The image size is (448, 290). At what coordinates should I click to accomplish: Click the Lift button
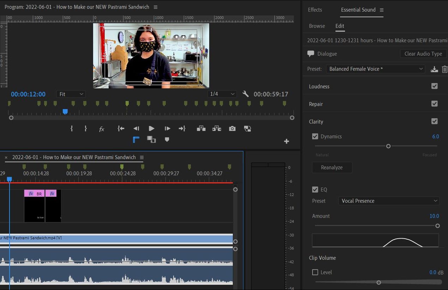click(201, 129)
